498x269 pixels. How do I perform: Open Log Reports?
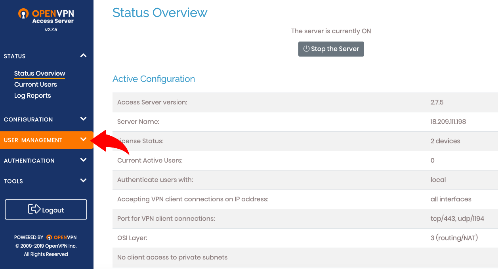32,96
